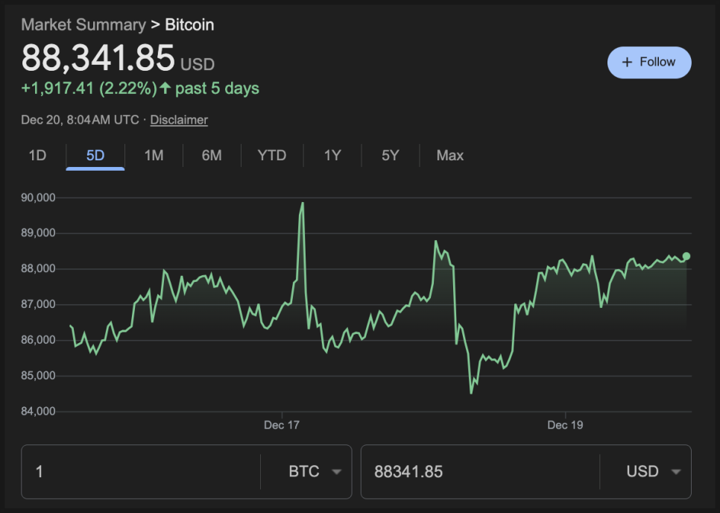Show the 1M chart range
The image size is (720, 513).
[154, 155]
